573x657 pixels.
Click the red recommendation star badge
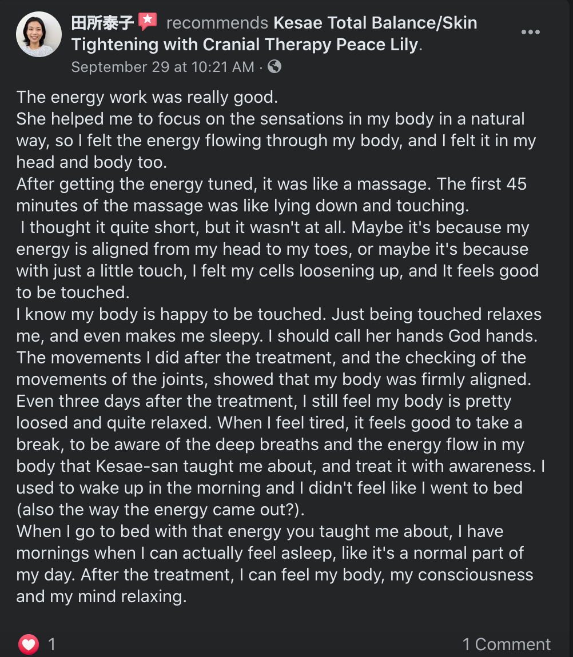(x=148, y=21)
